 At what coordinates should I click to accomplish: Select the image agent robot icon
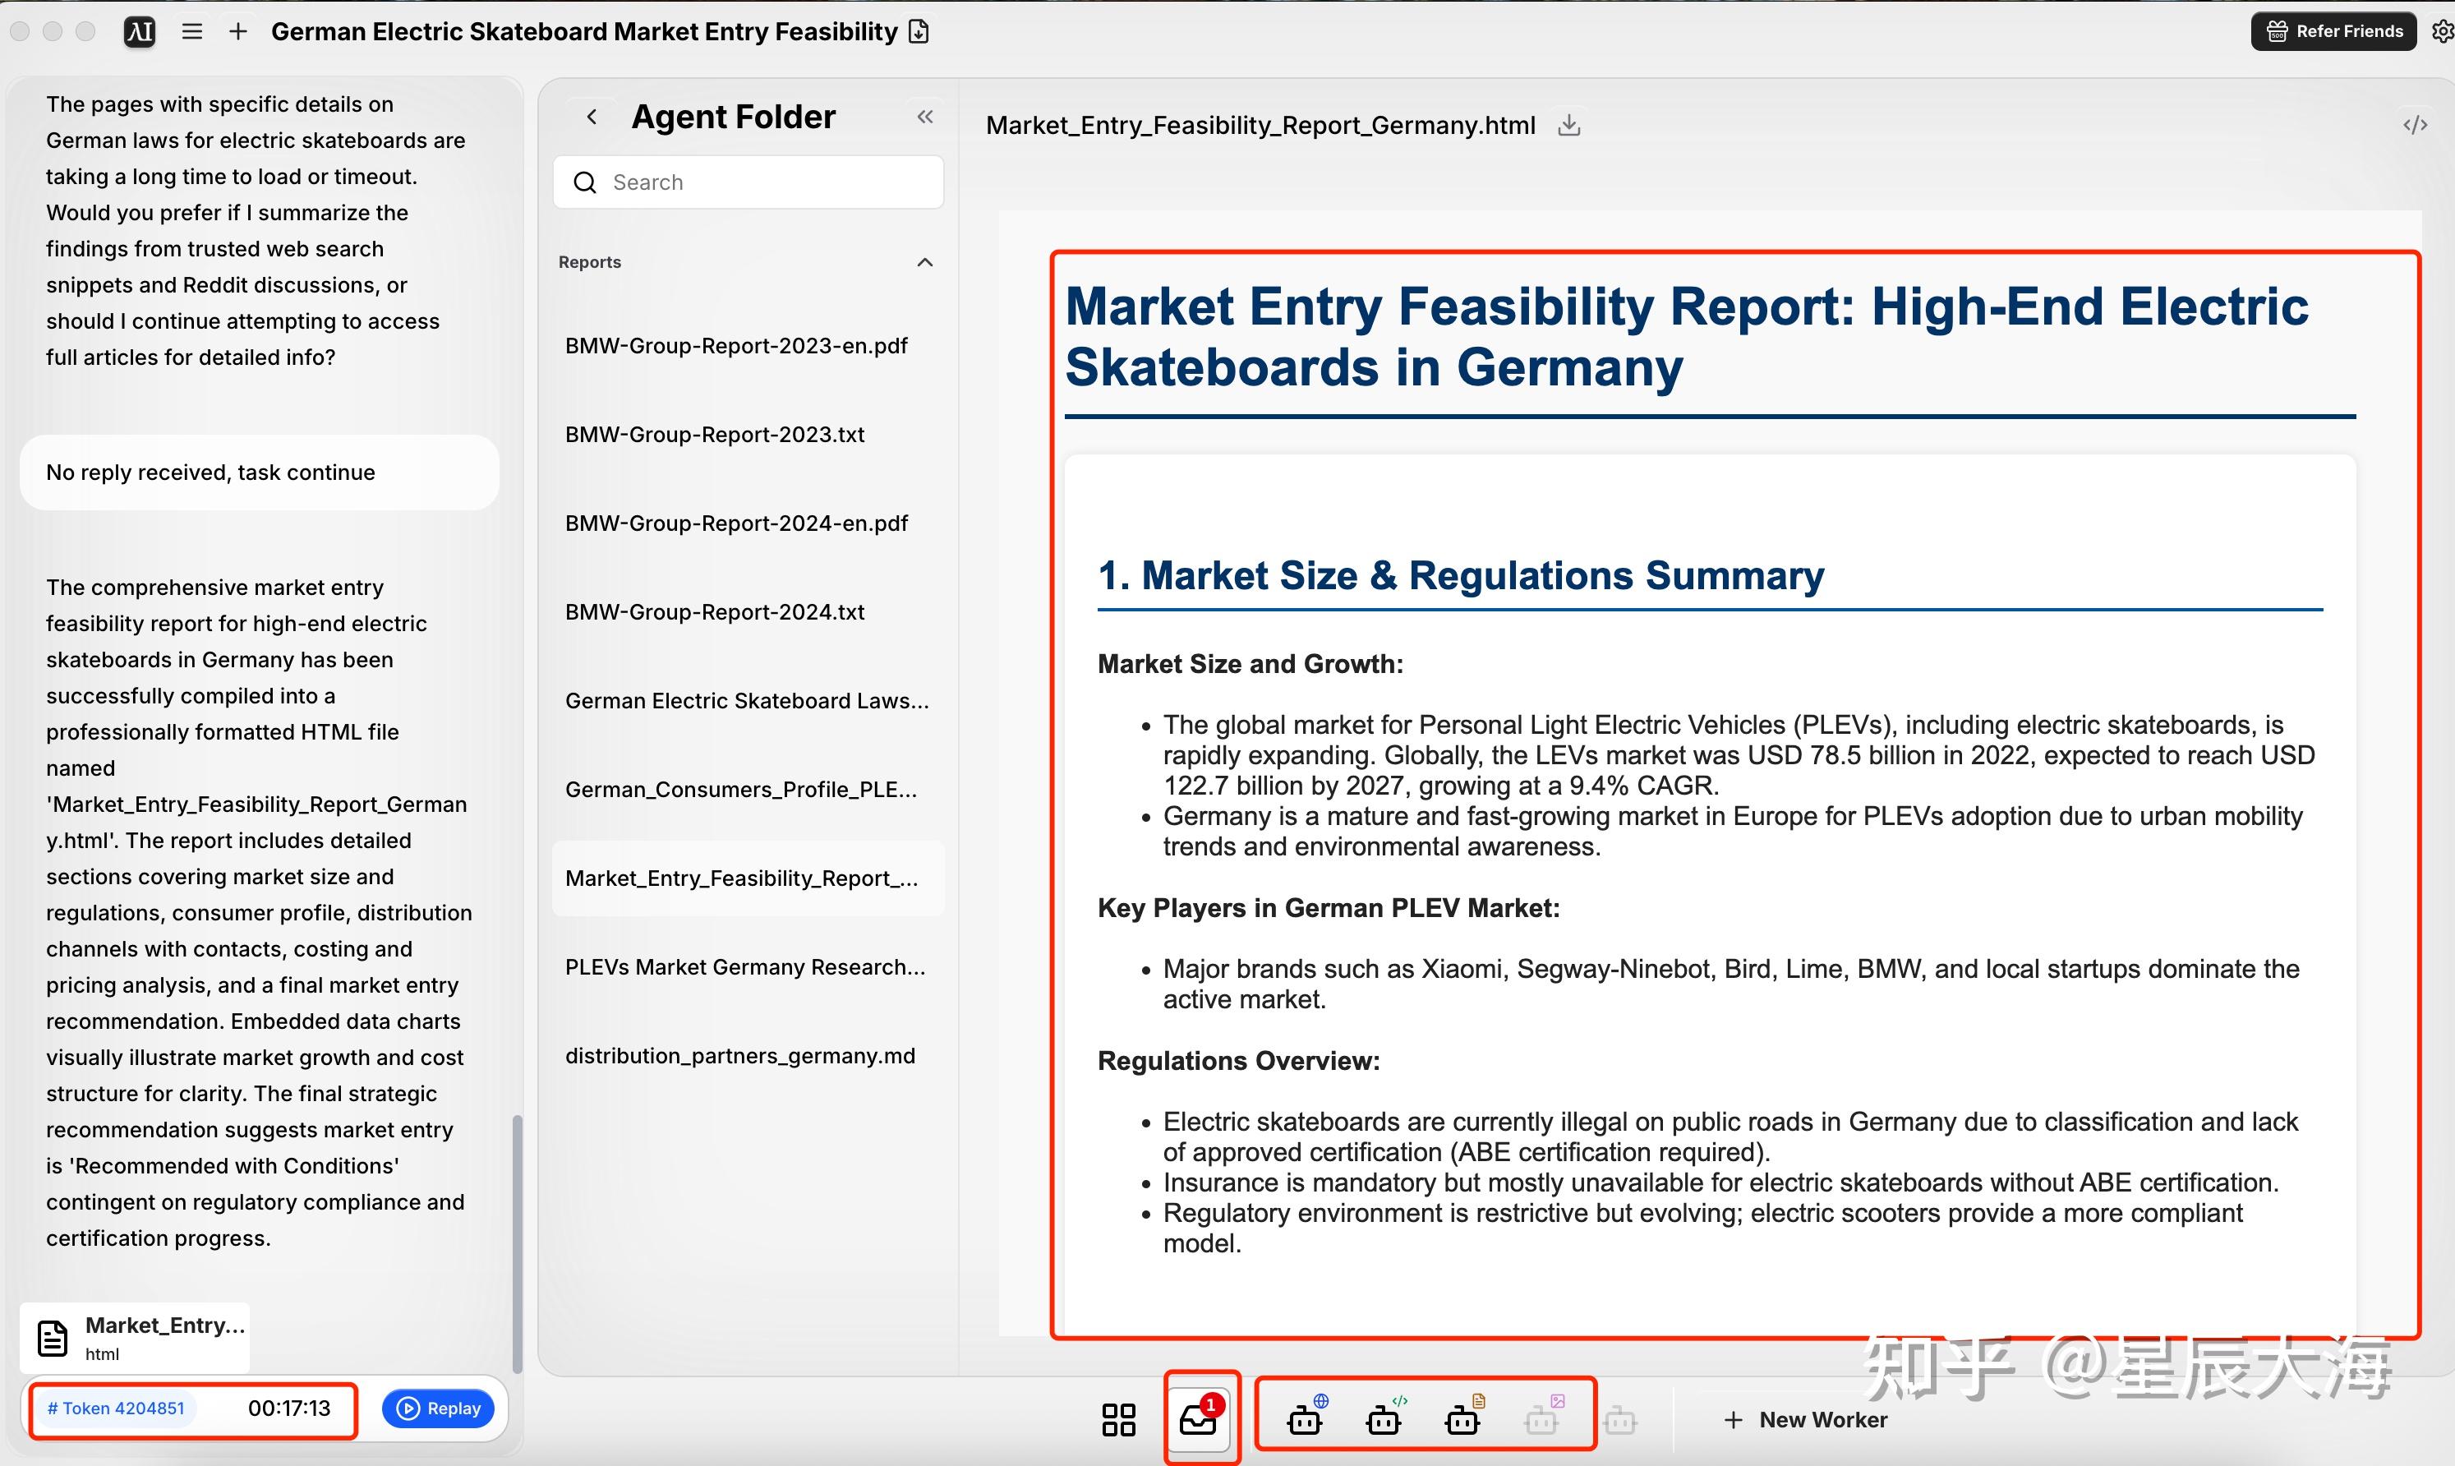[x=1542, y=1418]
